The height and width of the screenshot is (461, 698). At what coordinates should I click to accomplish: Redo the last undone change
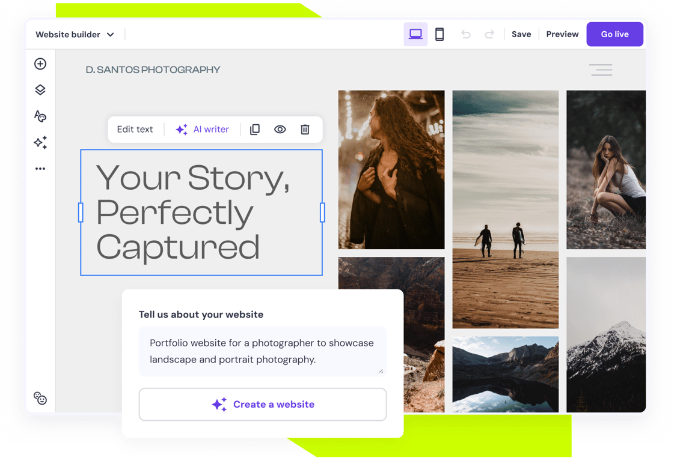tap(488, 34)
